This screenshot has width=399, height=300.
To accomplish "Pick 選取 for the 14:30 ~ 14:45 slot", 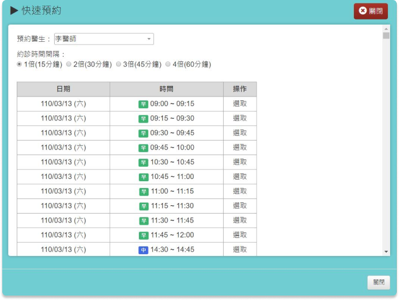I will click(240, 249).
